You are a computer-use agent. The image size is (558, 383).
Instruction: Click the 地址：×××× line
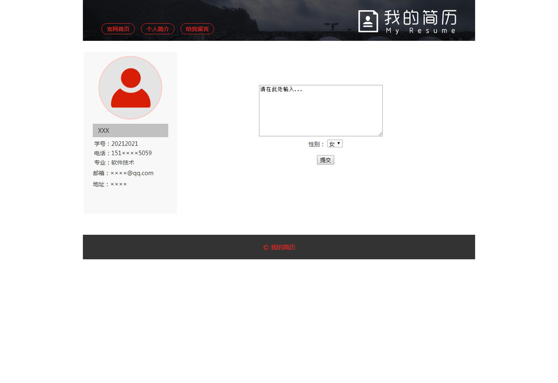click(x=110, y=184)
